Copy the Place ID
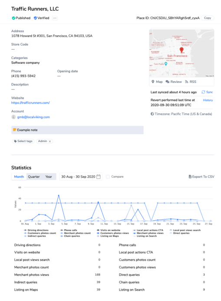This screenshot has height=301, width=221. 208,18
